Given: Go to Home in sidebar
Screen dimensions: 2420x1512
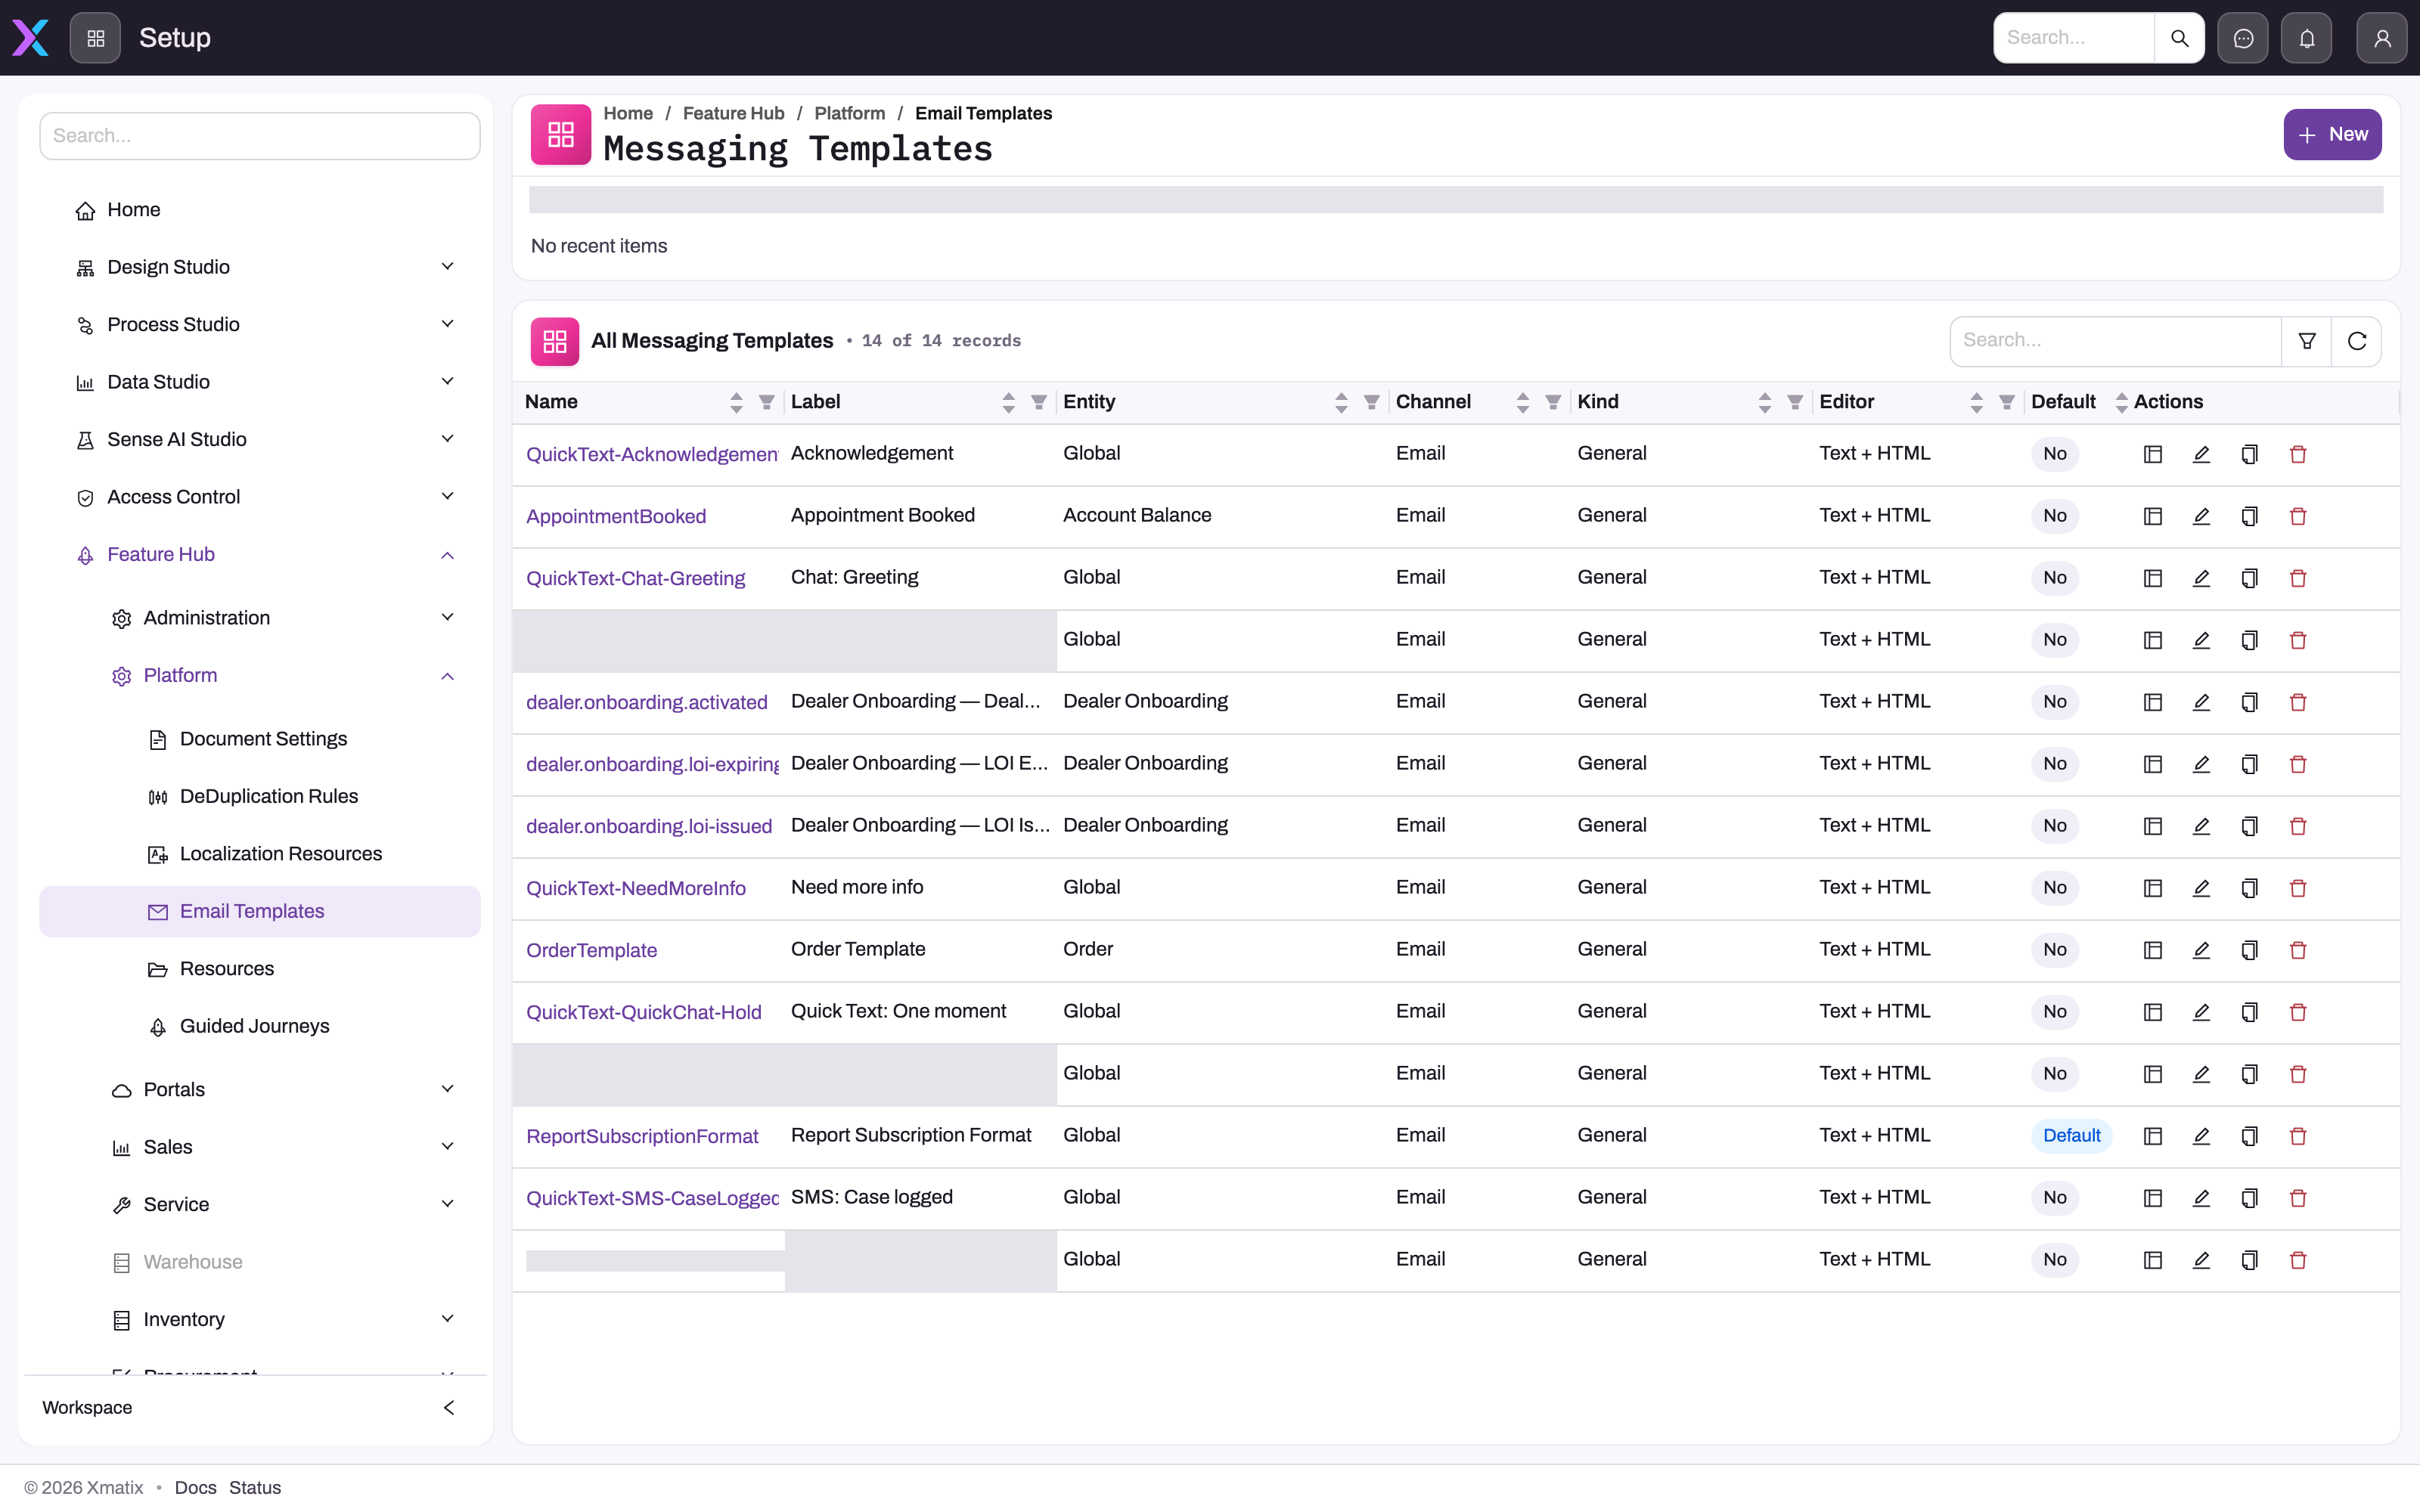Looking at the screenshot, I should point(260,209).
